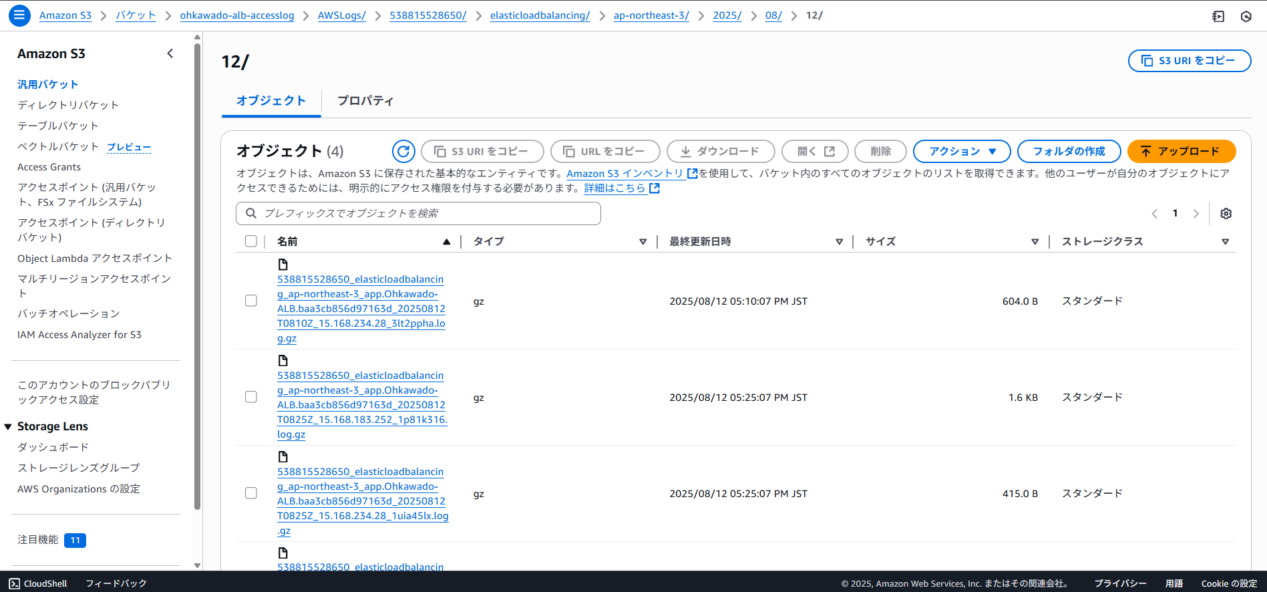Image resolution: width=1267 pixels, height=592 pixels.
Task: Open 2025/ breadcrumb link
Action: point(727,15)
